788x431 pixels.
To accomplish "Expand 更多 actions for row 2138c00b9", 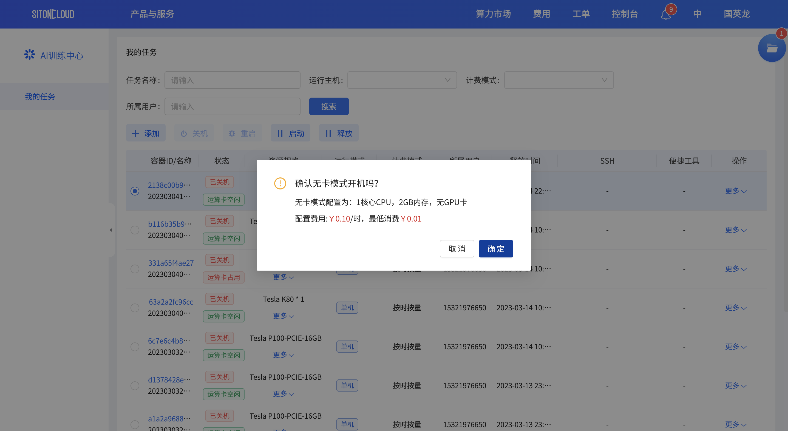I will (x=735, y=191).
